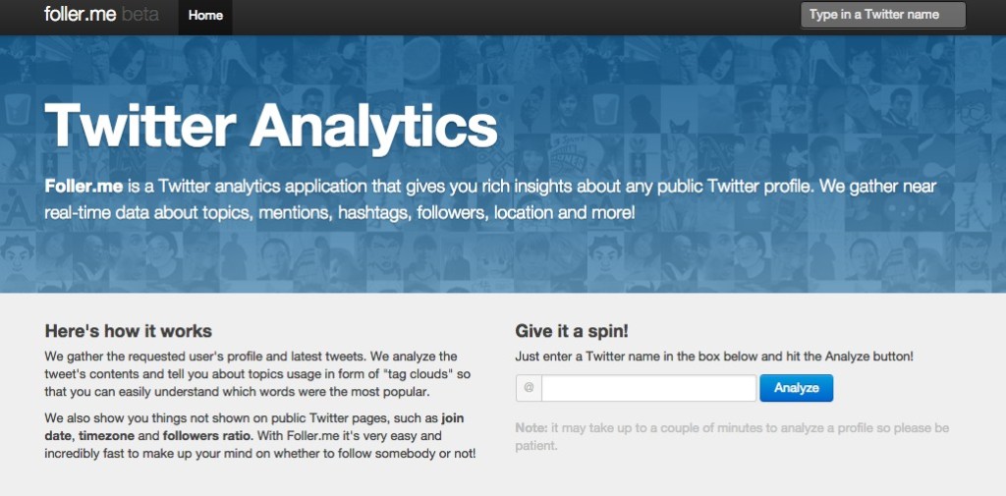The height and width of the screenshot is (496, 1006).
Task: Click the empty Twitter name input box
Action: 648,388
